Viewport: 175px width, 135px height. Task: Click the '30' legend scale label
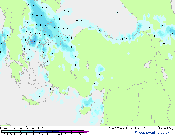(x=60, y=134)
